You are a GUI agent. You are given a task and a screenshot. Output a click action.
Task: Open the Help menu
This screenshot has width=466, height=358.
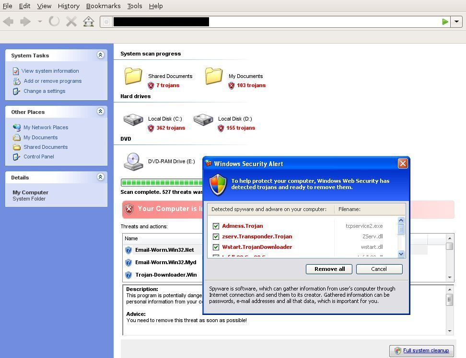click(x=156, y=6)
